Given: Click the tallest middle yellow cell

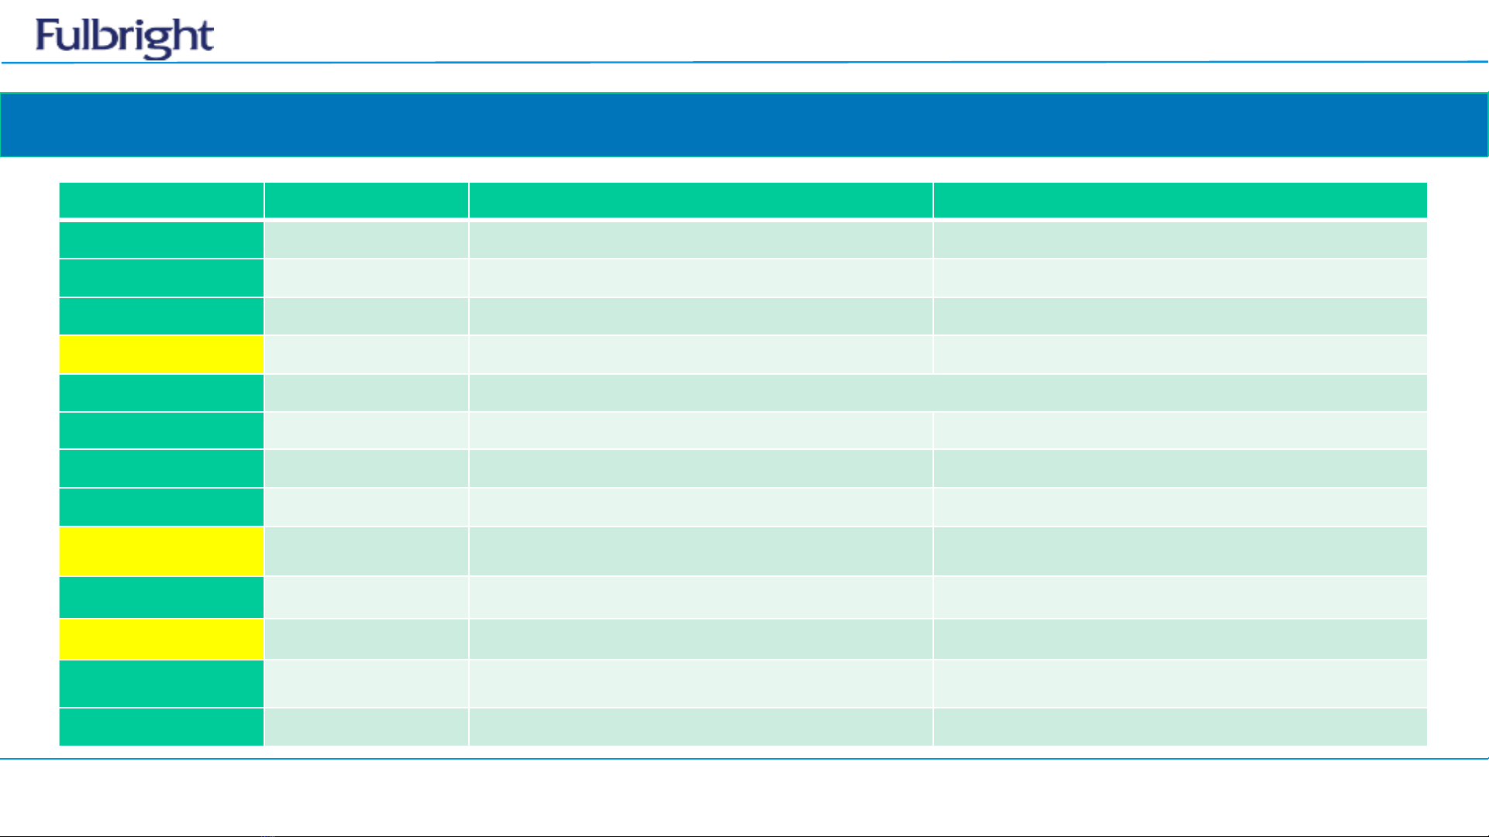Looking at the screenshot, I should [161, 551].
